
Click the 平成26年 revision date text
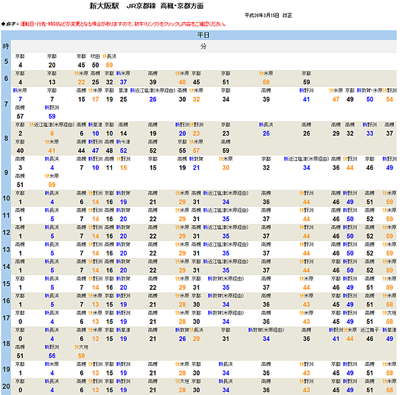268,16
